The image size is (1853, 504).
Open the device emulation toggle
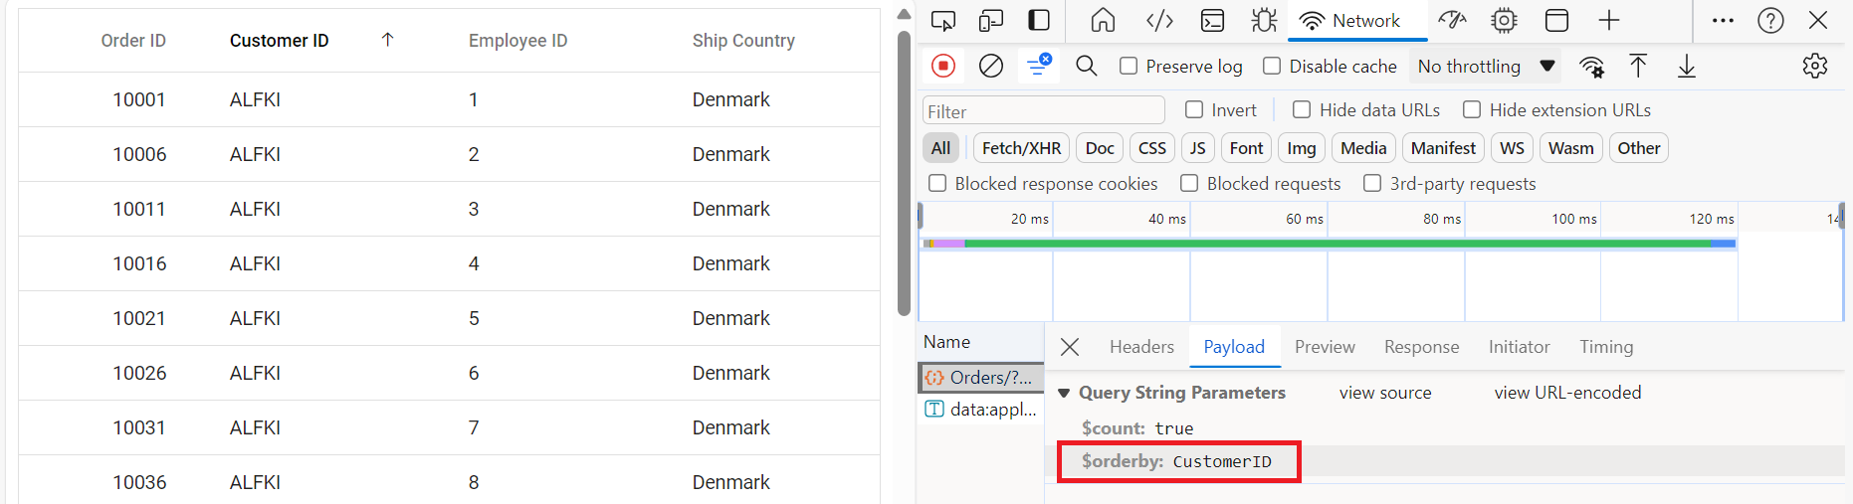point(990,20)
